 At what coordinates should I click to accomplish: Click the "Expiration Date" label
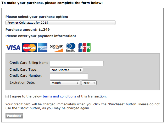pos(22,82)
